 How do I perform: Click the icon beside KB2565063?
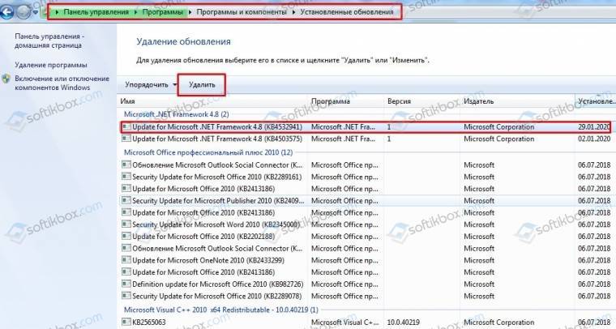[126, 322]
